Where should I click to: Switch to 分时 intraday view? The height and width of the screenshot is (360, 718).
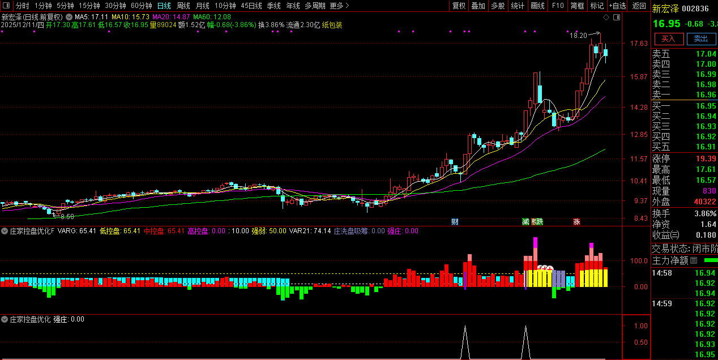[x=22, y=6]
